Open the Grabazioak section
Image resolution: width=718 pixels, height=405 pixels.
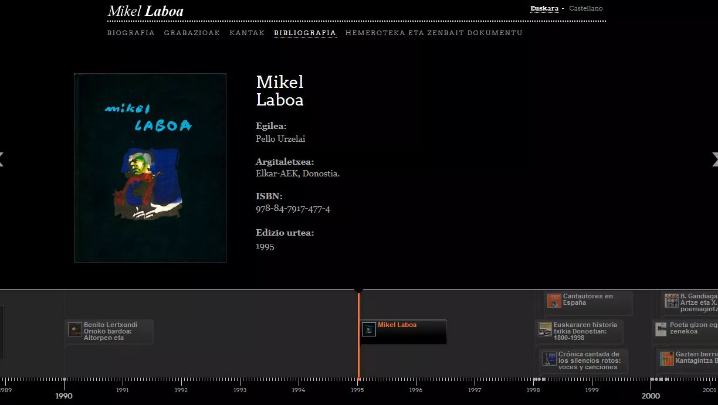pyautogui.click(x=192, y=33)
